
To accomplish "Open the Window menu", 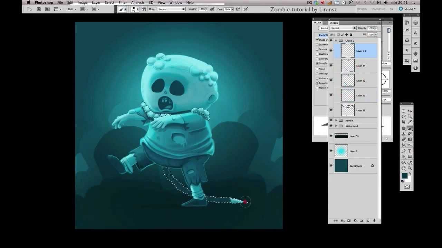I will pos(176,2).
